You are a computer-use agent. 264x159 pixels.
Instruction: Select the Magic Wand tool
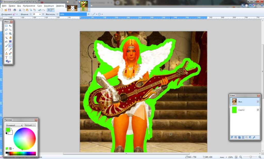coord(6,38)
